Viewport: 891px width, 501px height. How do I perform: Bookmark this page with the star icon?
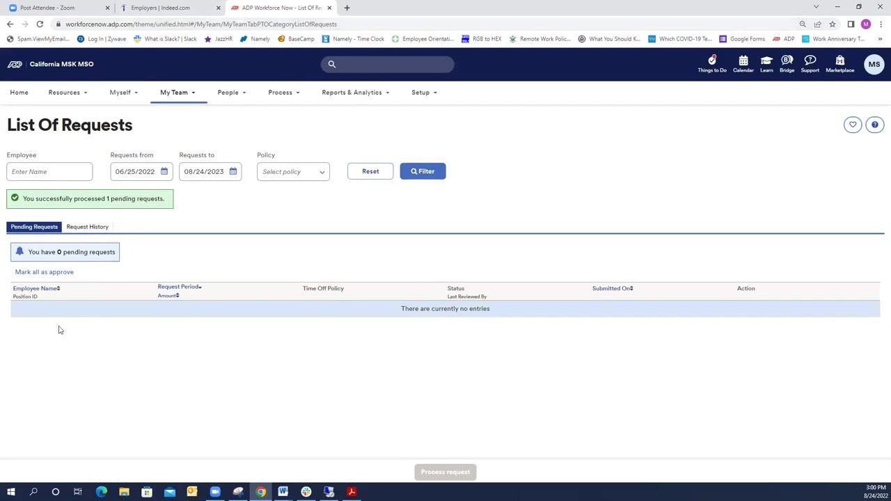point(833,24)
